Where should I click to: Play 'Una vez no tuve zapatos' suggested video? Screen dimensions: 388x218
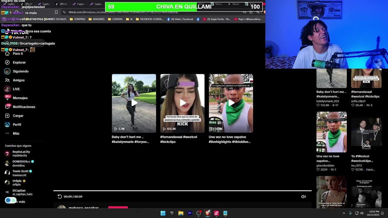(231, 103)
